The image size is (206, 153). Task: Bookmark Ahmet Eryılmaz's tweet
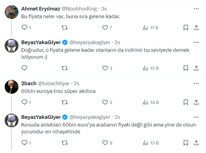pyautogui.click(x=186, y=28)
